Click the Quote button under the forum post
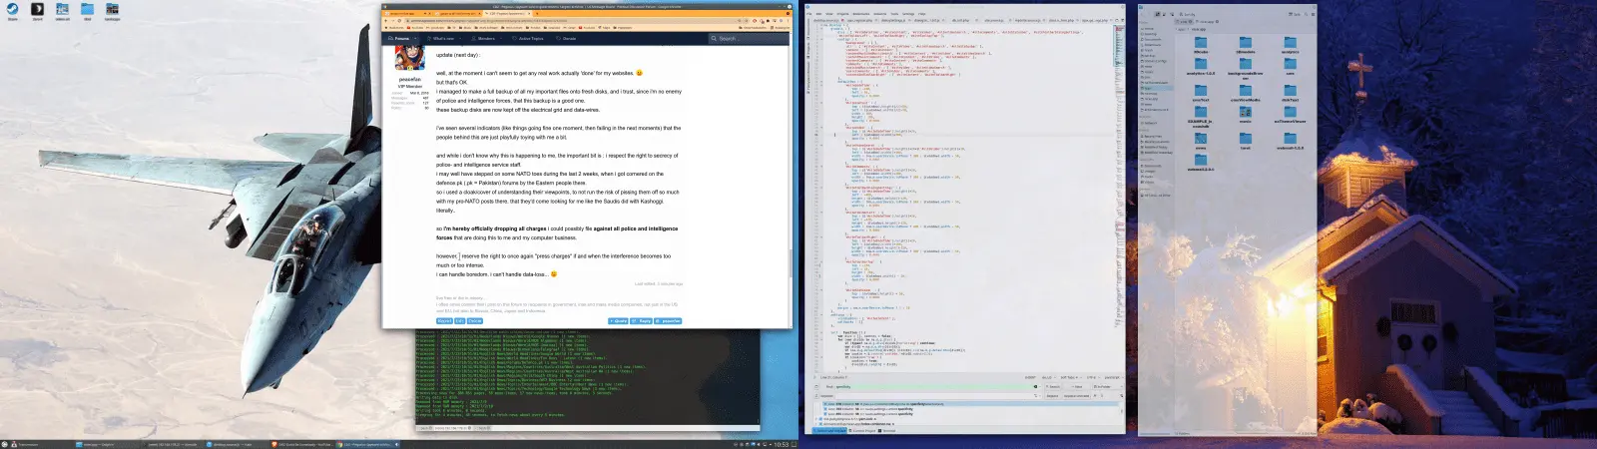The width and height of the screenshot is (1597, 449). click(x=618, y=321)
